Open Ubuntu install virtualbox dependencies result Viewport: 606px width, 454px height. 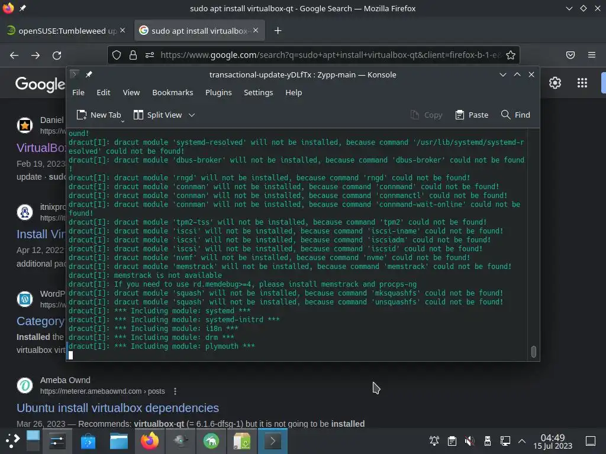coord(118,408)
